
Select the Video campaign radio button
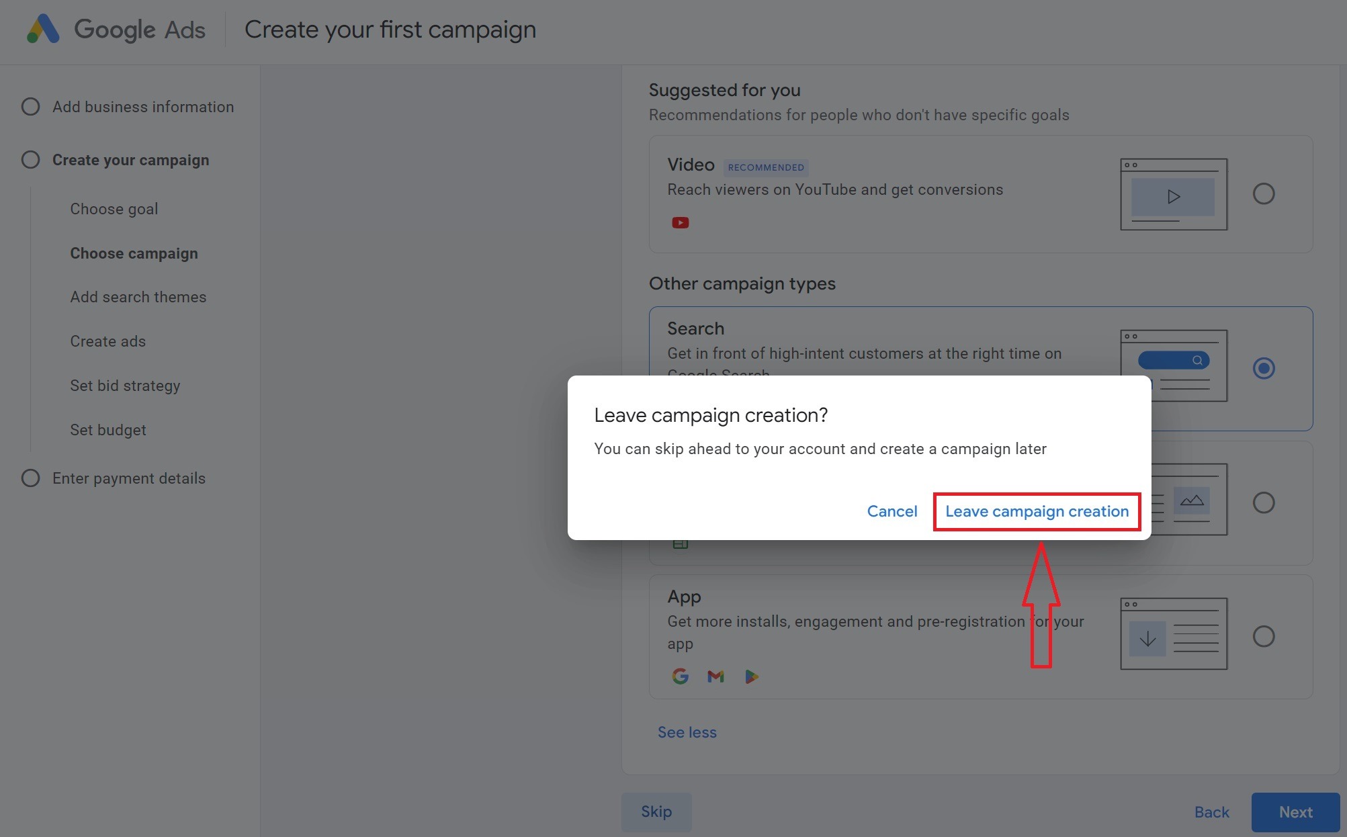point(1264,193)
